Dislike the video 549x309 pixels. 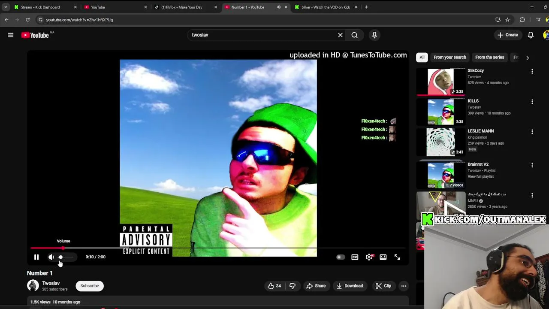tap(293, 286)
